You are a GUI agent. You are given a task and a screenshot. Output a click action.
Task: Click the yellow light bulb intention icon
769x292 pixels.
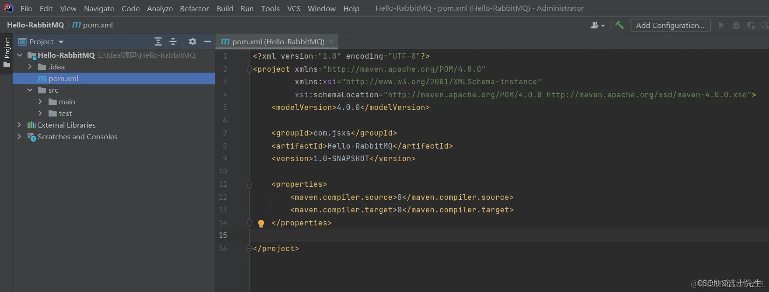pos(261,224)
